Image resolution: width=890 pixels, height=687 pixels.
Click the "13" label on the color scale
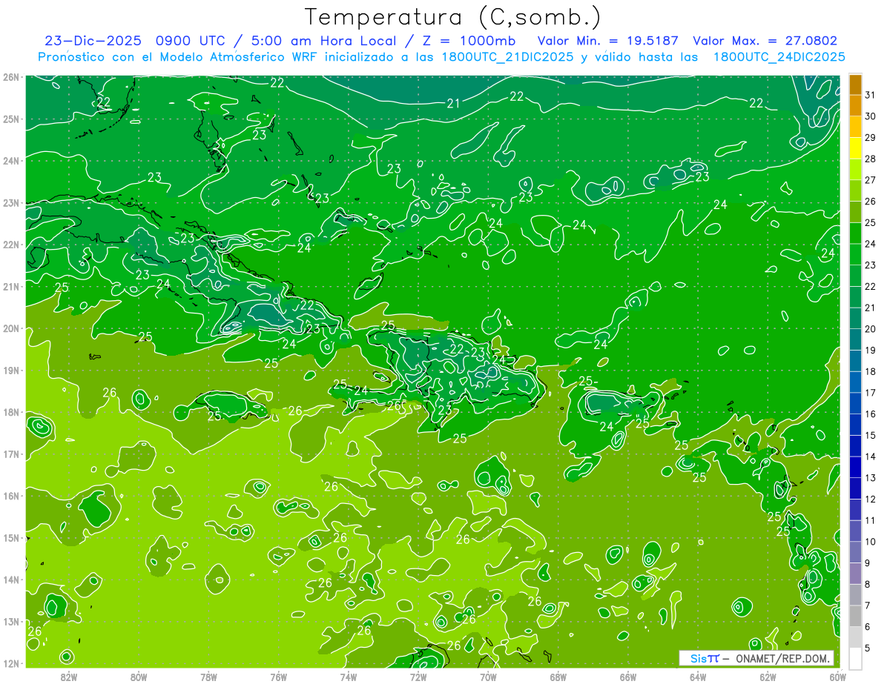[871, 478]
